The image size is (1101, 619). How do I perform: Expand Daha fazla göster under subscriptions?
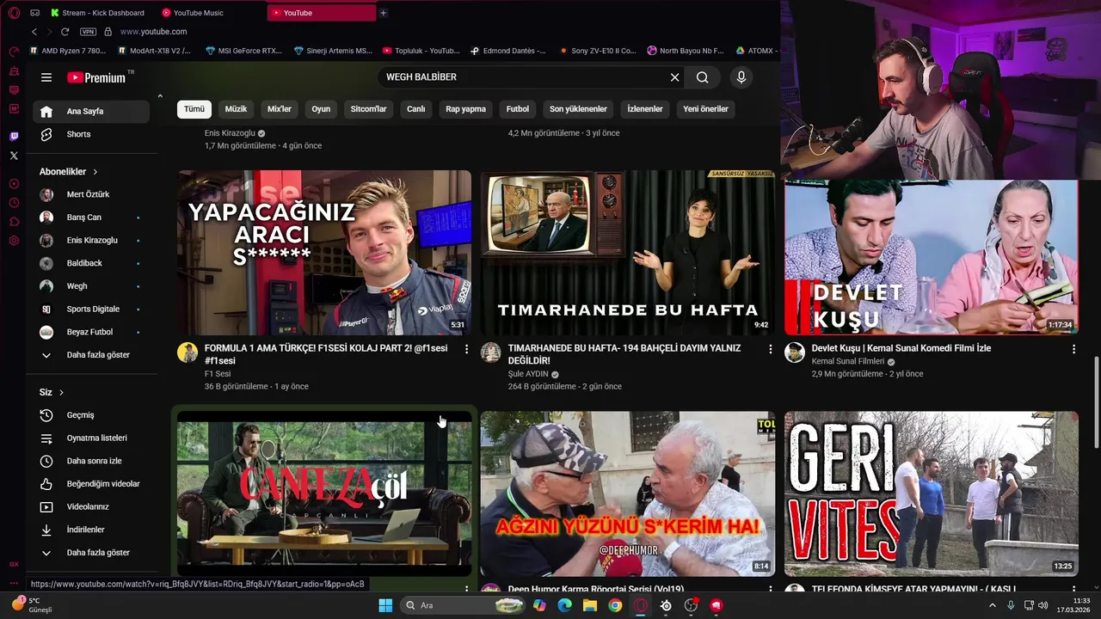[91, 355]
